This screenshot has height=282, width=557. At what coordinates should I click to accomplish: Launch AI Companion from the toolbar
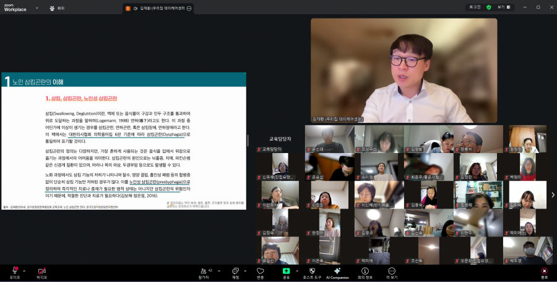(x=337, y=272)
